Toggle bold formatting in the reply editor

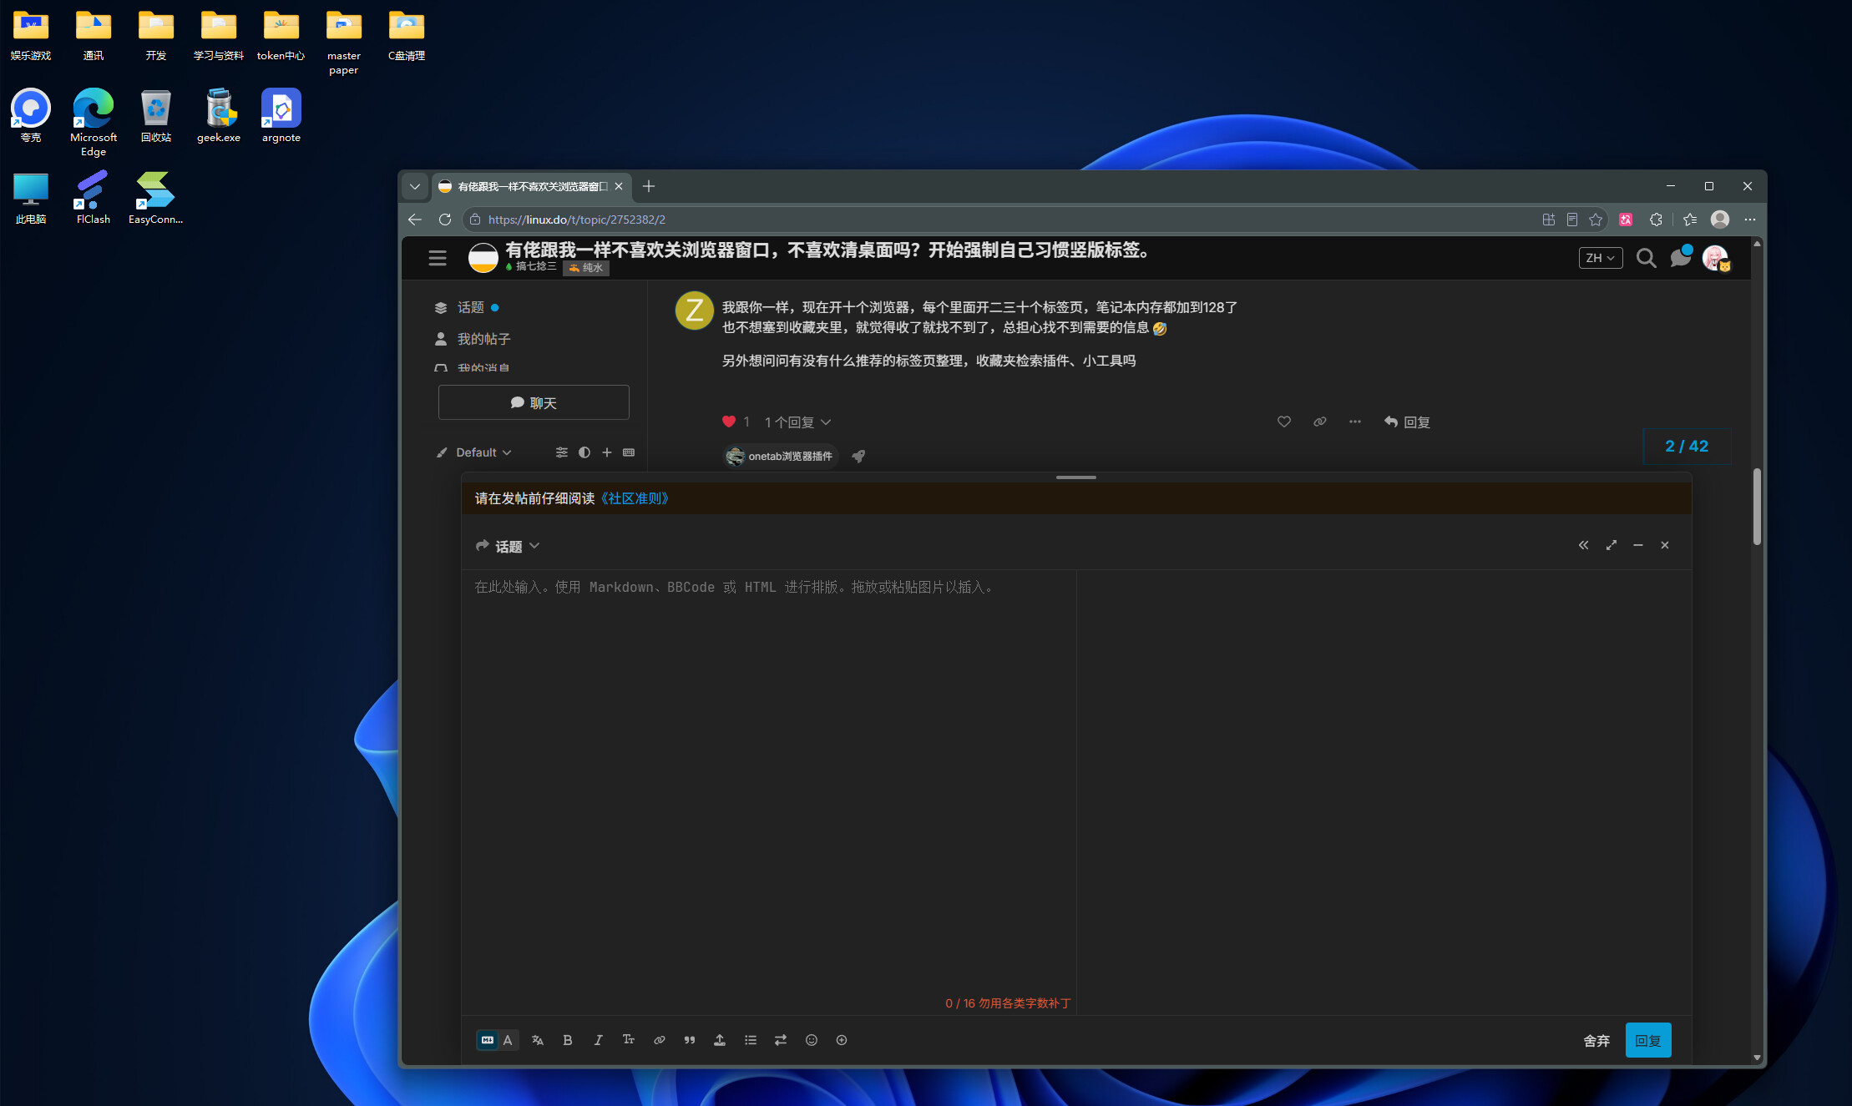(x=568, y=1040)
